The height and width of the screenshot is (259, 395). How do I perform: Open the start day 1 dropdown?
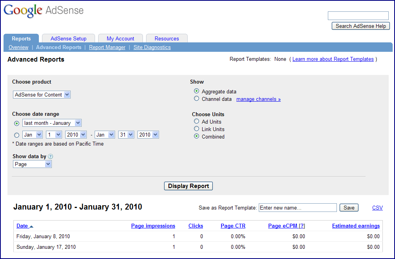point(54,135)
